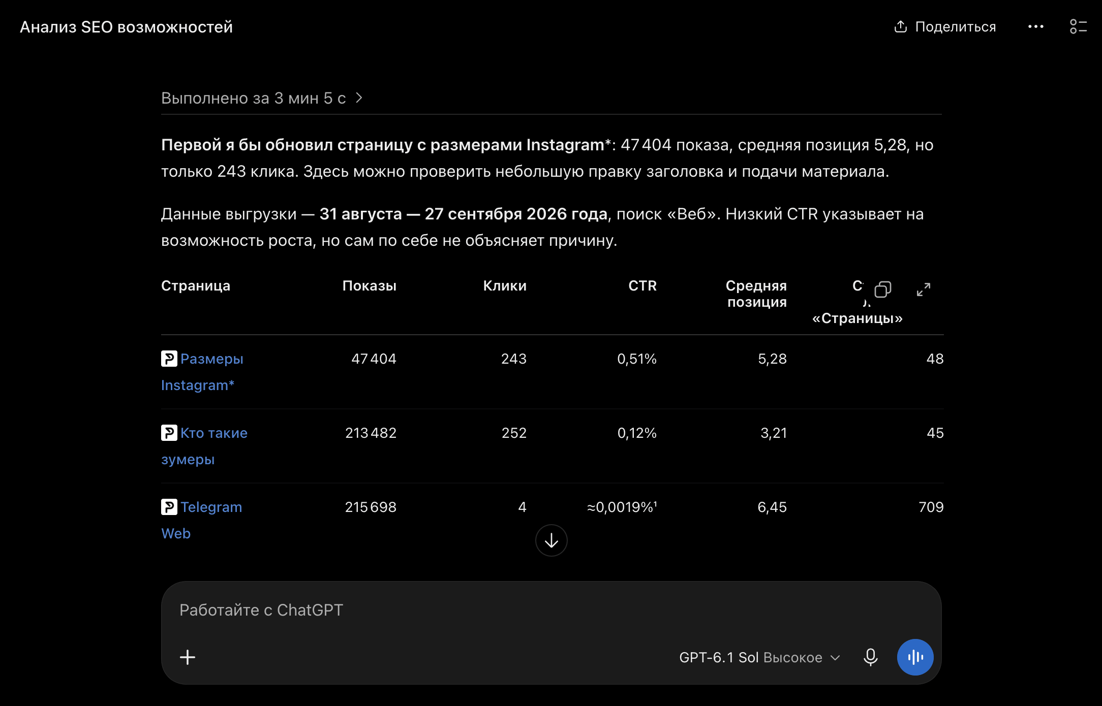Open the sidebar list panel icon
Screen dimensions: 1102x706
click(1078, 26)
